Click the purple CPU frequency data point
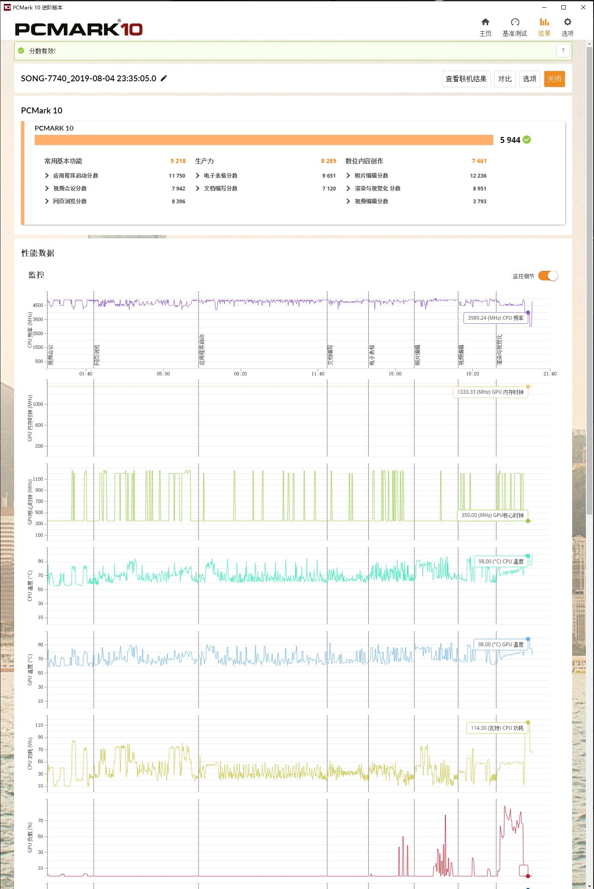 (x=528, y=312)
